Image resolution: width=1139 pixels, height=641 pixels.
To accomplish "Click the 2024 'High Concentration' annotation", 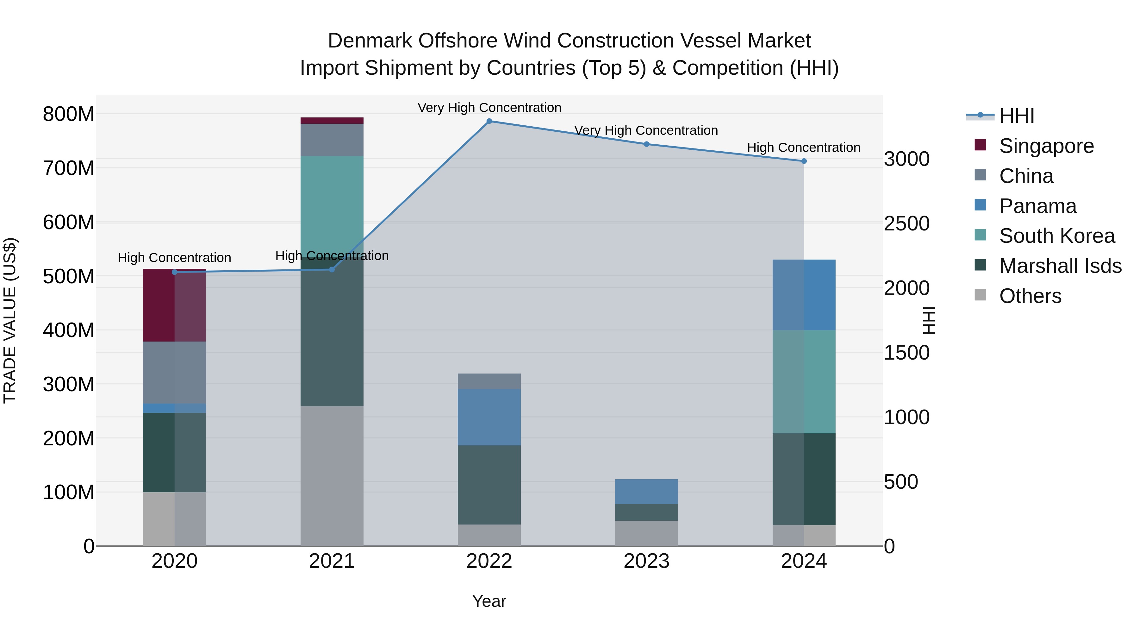I will pos(804,147).
